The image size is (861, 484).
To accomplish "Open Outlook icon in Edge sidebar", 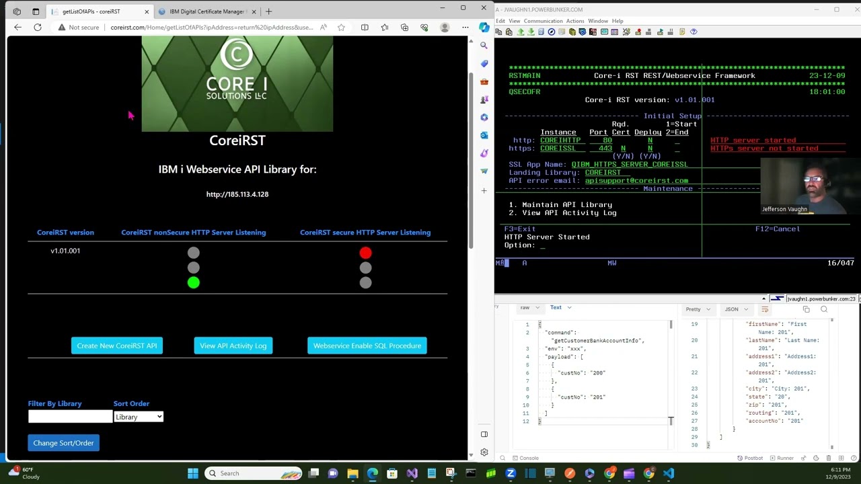I will pos(484,135).
